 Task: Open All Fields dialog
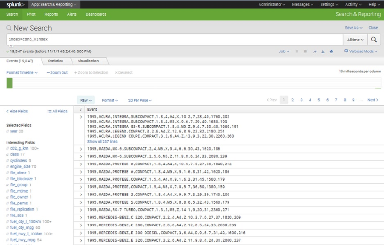tap(58, 111)
